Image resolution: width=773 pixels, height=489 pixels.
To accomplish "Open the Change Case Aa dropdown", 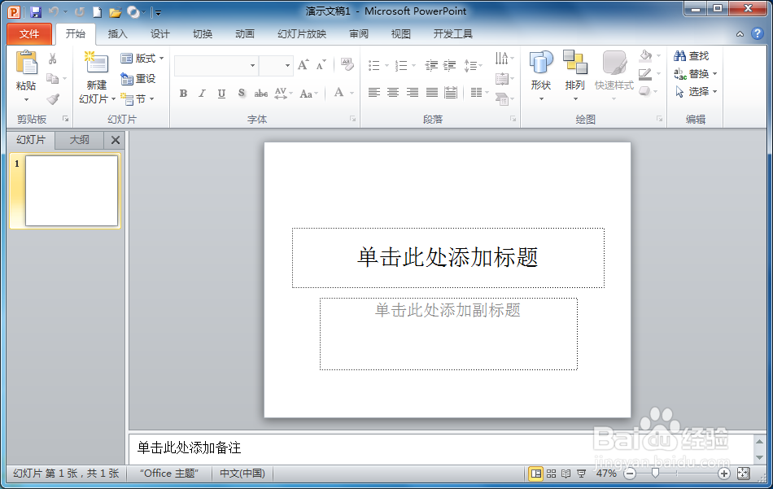I will (309, 94).
